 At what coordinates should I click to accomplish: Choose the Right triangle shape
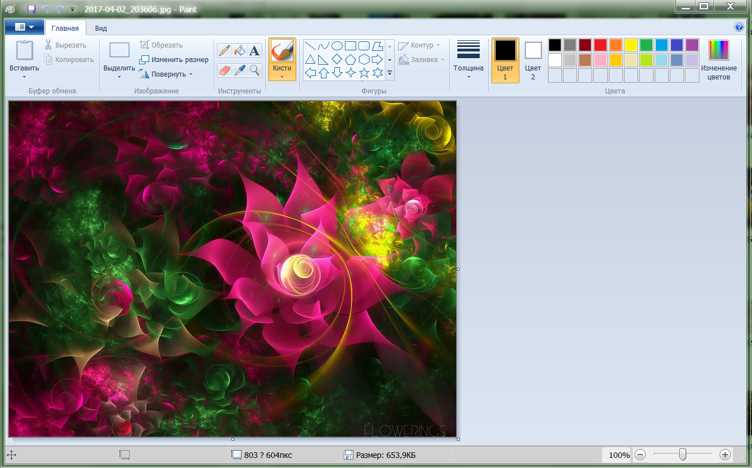coord(323,59)
